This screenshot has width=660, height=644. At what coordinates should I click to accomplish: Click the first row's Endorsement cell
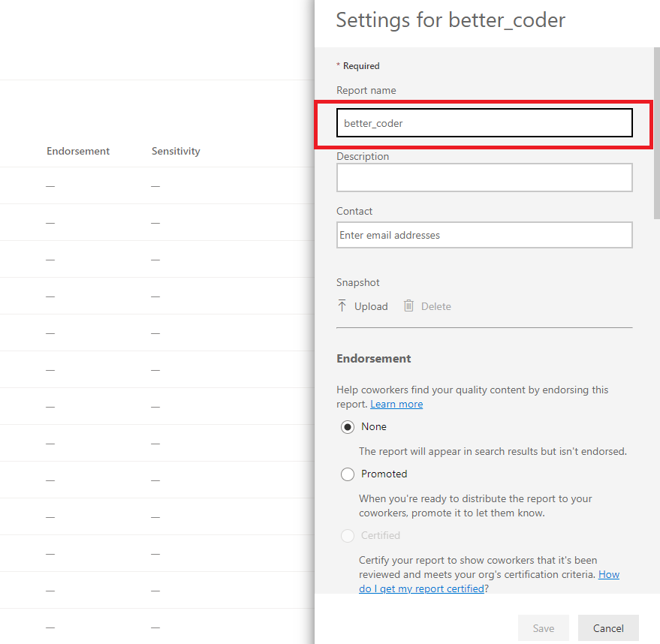point(50,186)
